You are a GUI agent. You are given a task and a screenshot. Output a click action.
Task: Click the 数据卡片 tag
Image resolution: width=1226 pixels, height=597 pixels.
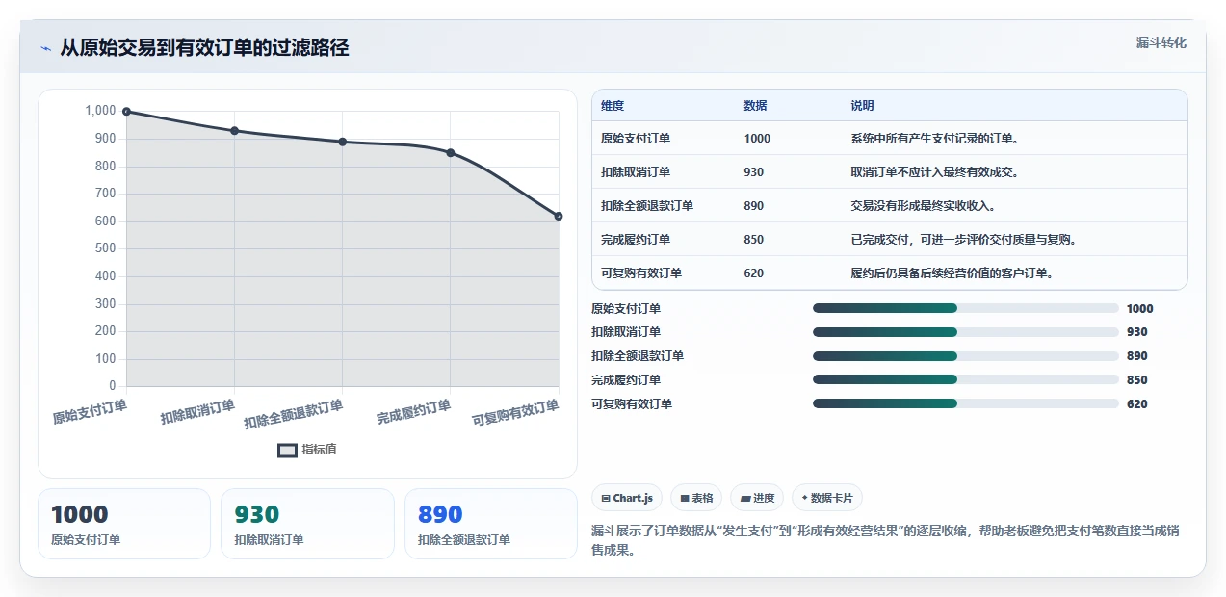click(827, 498)
